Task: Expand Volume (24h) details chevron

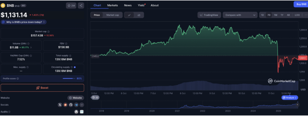Action: coord(31,47)
